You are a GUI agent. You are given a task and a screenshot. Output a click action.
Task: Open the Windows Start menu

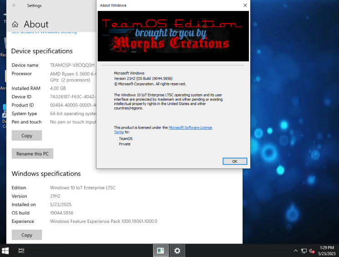click(5, 251)
